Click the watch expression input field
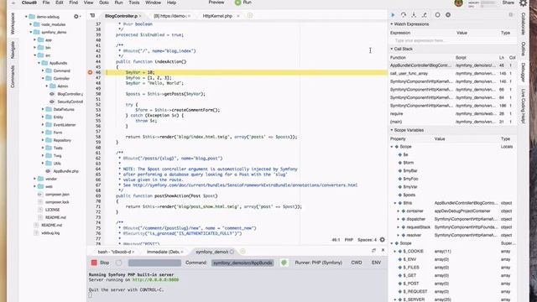The image size is (537, 302). tap(452, 41)
